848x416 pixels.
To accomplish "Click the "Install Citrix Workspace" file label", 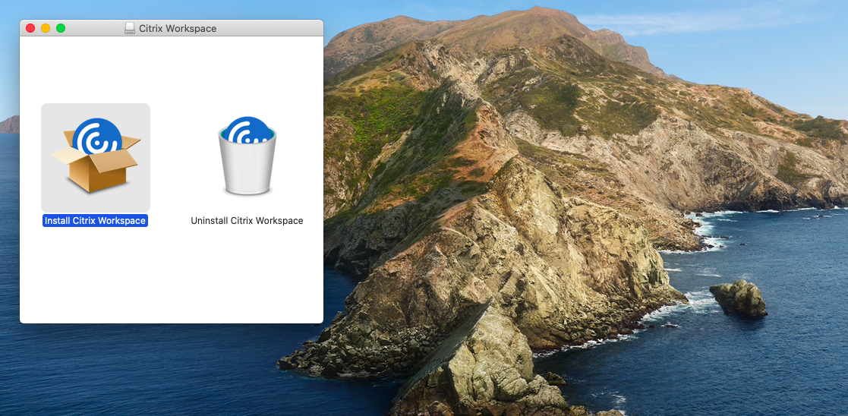I will coord(95,221).
